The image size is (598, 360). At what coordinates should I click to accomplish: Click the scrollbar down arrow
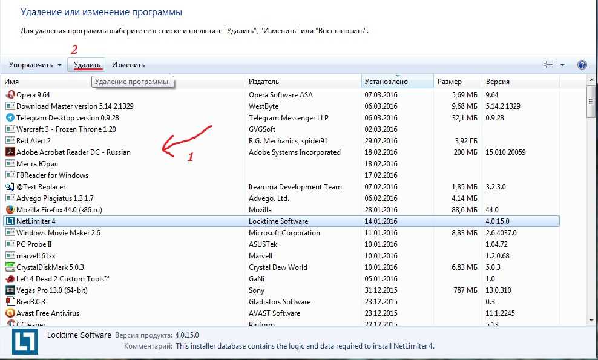[x=591, y=320]
